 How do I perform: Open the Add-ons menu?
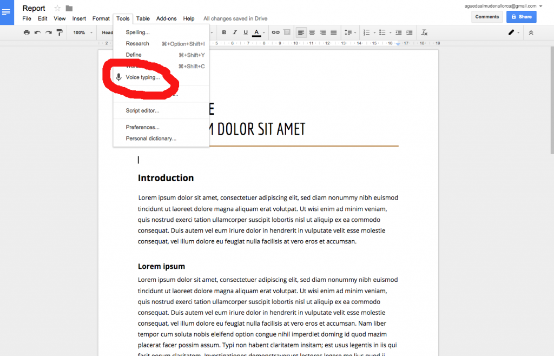click(x=166, y=18)
